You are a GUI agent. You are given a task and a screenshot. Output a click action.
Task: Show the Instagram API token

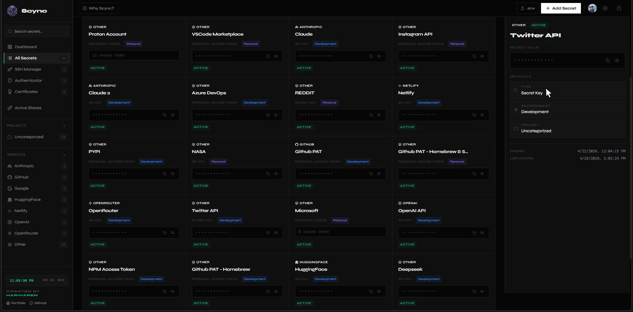coord(482,56)
